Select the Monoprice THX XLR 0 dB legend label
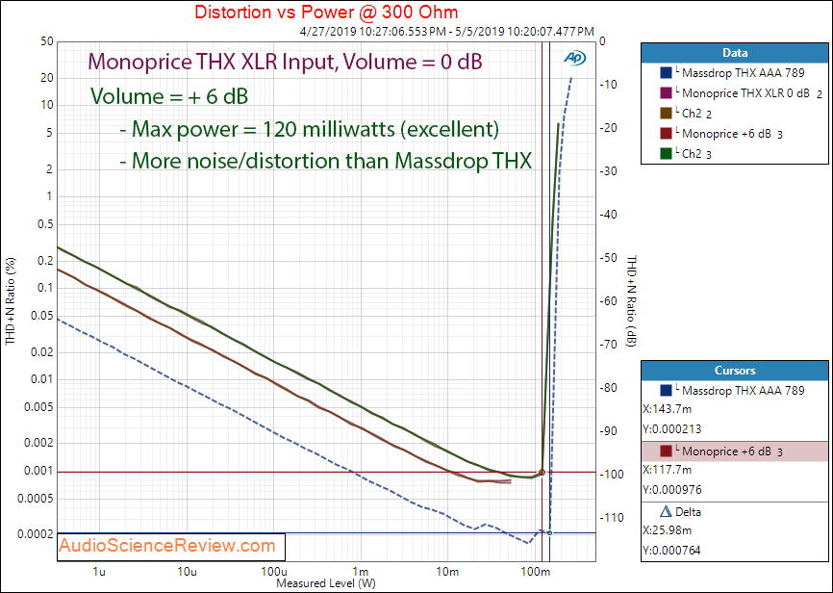This screenshot has width=833, height=593. point(745,93)
